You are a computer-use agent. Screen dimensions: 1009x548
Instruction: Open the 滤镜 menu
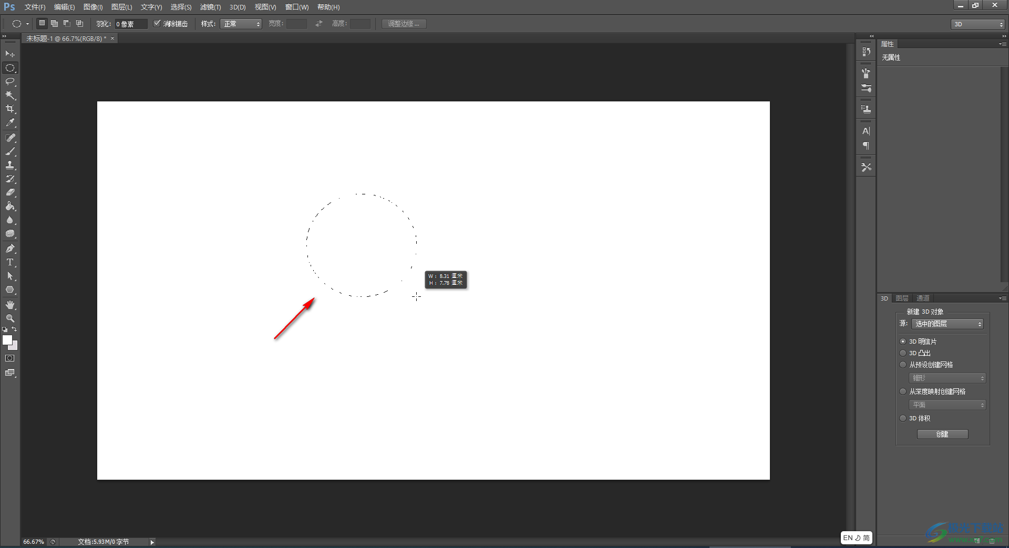(210, 7)
